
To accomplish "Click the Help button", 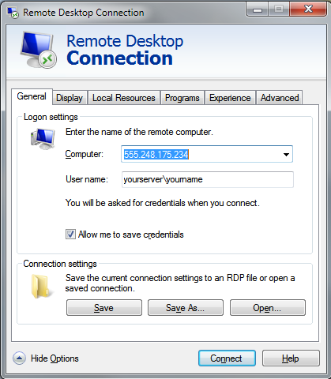I will (291, 358).
